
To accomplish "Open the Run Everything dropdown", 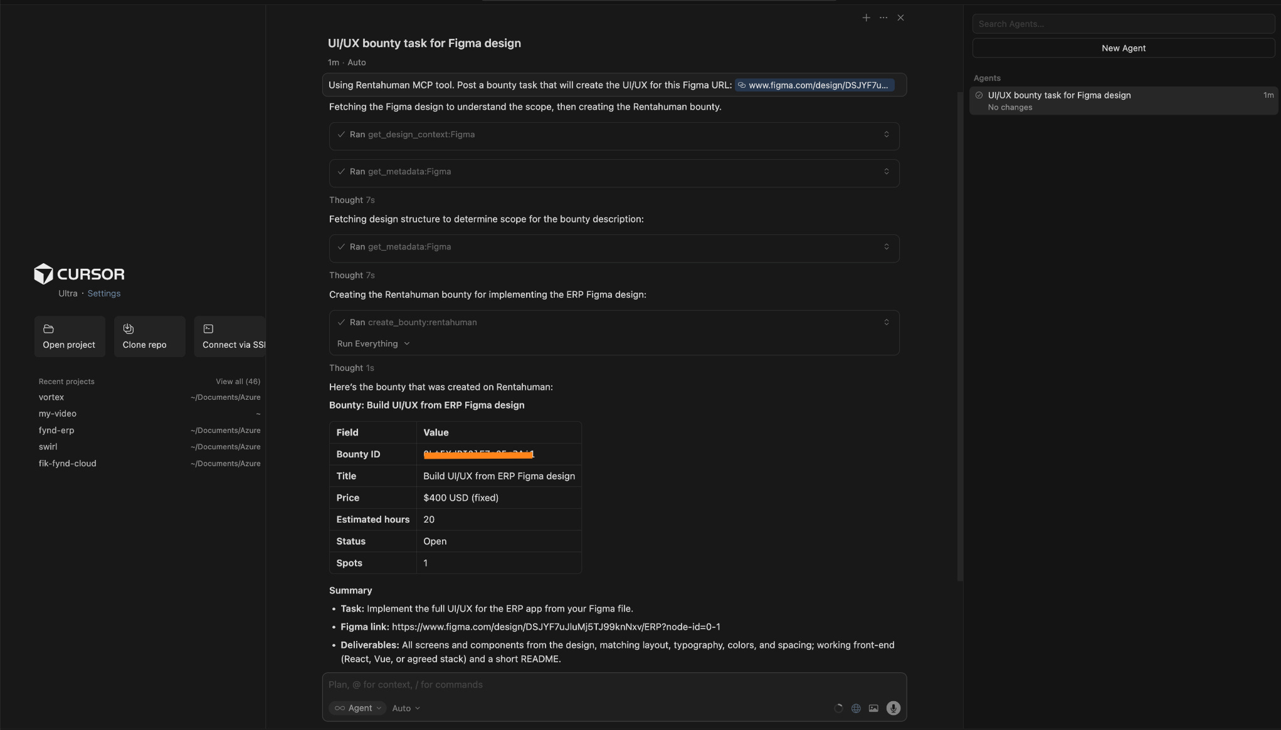I will (x=373, y=344).
